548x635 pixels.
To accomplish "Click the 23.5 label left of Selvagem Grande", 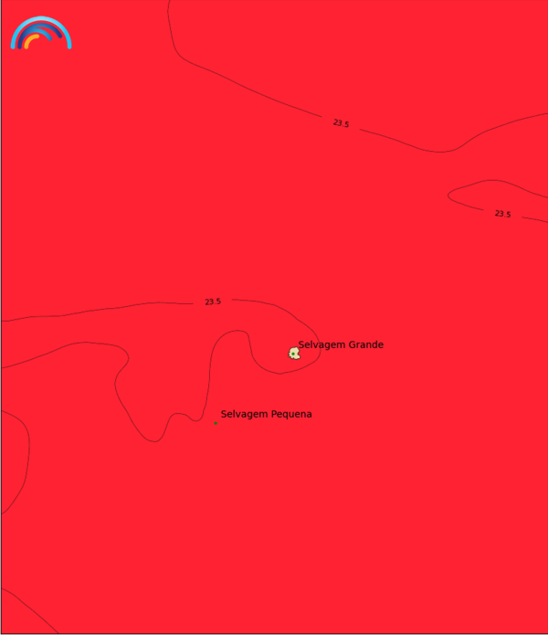I will pyautogui.click(x=213, y=302).
